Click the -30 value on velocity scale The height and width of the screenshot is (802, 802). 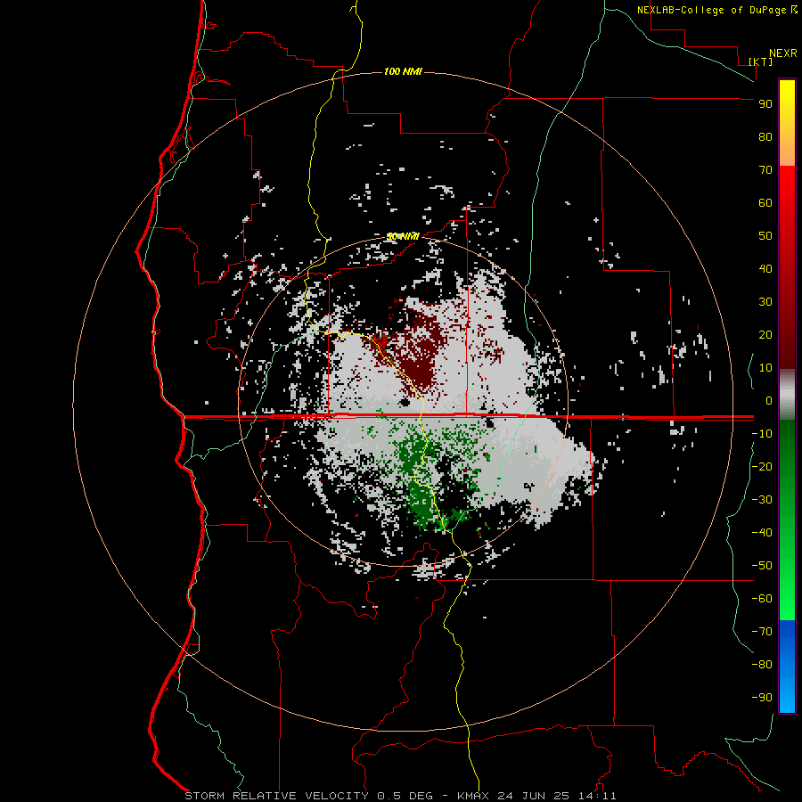pyautogui.click(x=762, y=500)
